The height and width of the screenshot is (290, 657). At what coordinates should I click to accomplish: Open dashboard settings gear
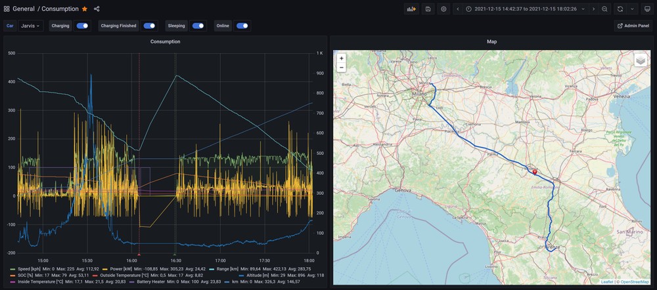click(x=444, y=9)
